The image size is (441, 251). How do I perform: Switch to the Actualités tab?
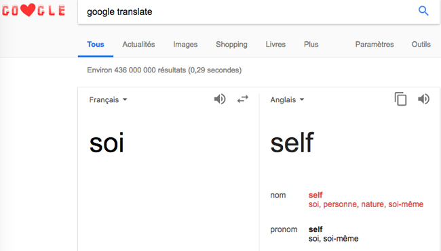tap(138, 44)
